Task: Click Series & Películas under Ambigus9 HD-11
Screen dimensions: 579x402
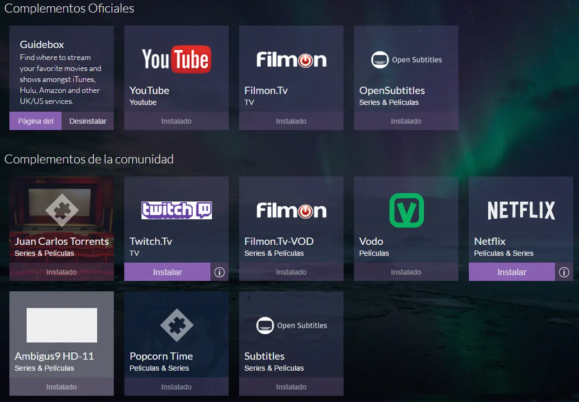Action: (44, 368)
